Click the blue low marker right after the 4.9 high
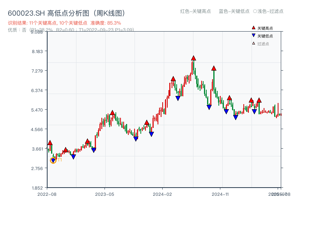The image size is (312, 234). (x=151, y=134)
